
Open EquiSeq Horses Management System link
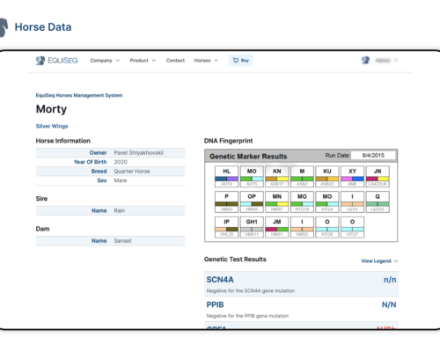coord(79,95)
